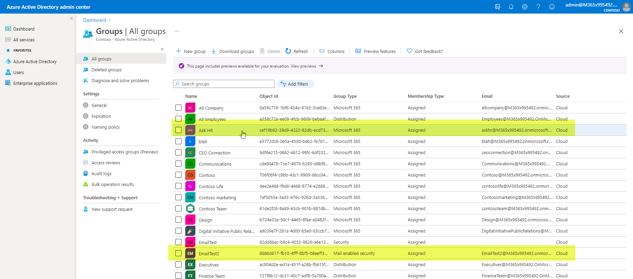Click the Ask HR group avatar

pyautogui.click(x=190, y=130)
